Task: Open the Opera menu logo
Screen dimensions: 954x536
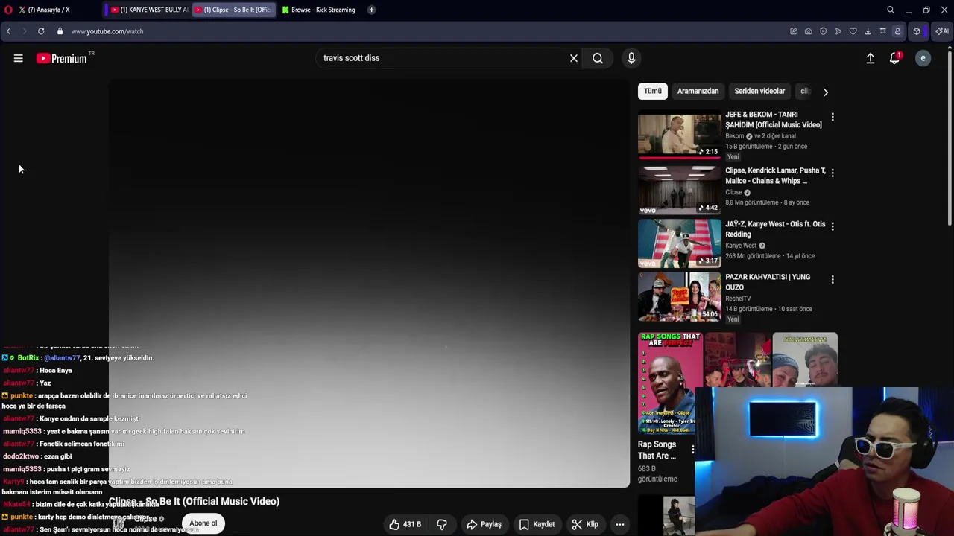Action: click(8, 10)
